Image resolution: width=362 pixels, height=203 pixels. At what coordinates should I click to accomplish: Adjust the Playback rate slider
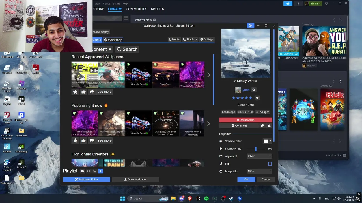[x=255, y=149]
